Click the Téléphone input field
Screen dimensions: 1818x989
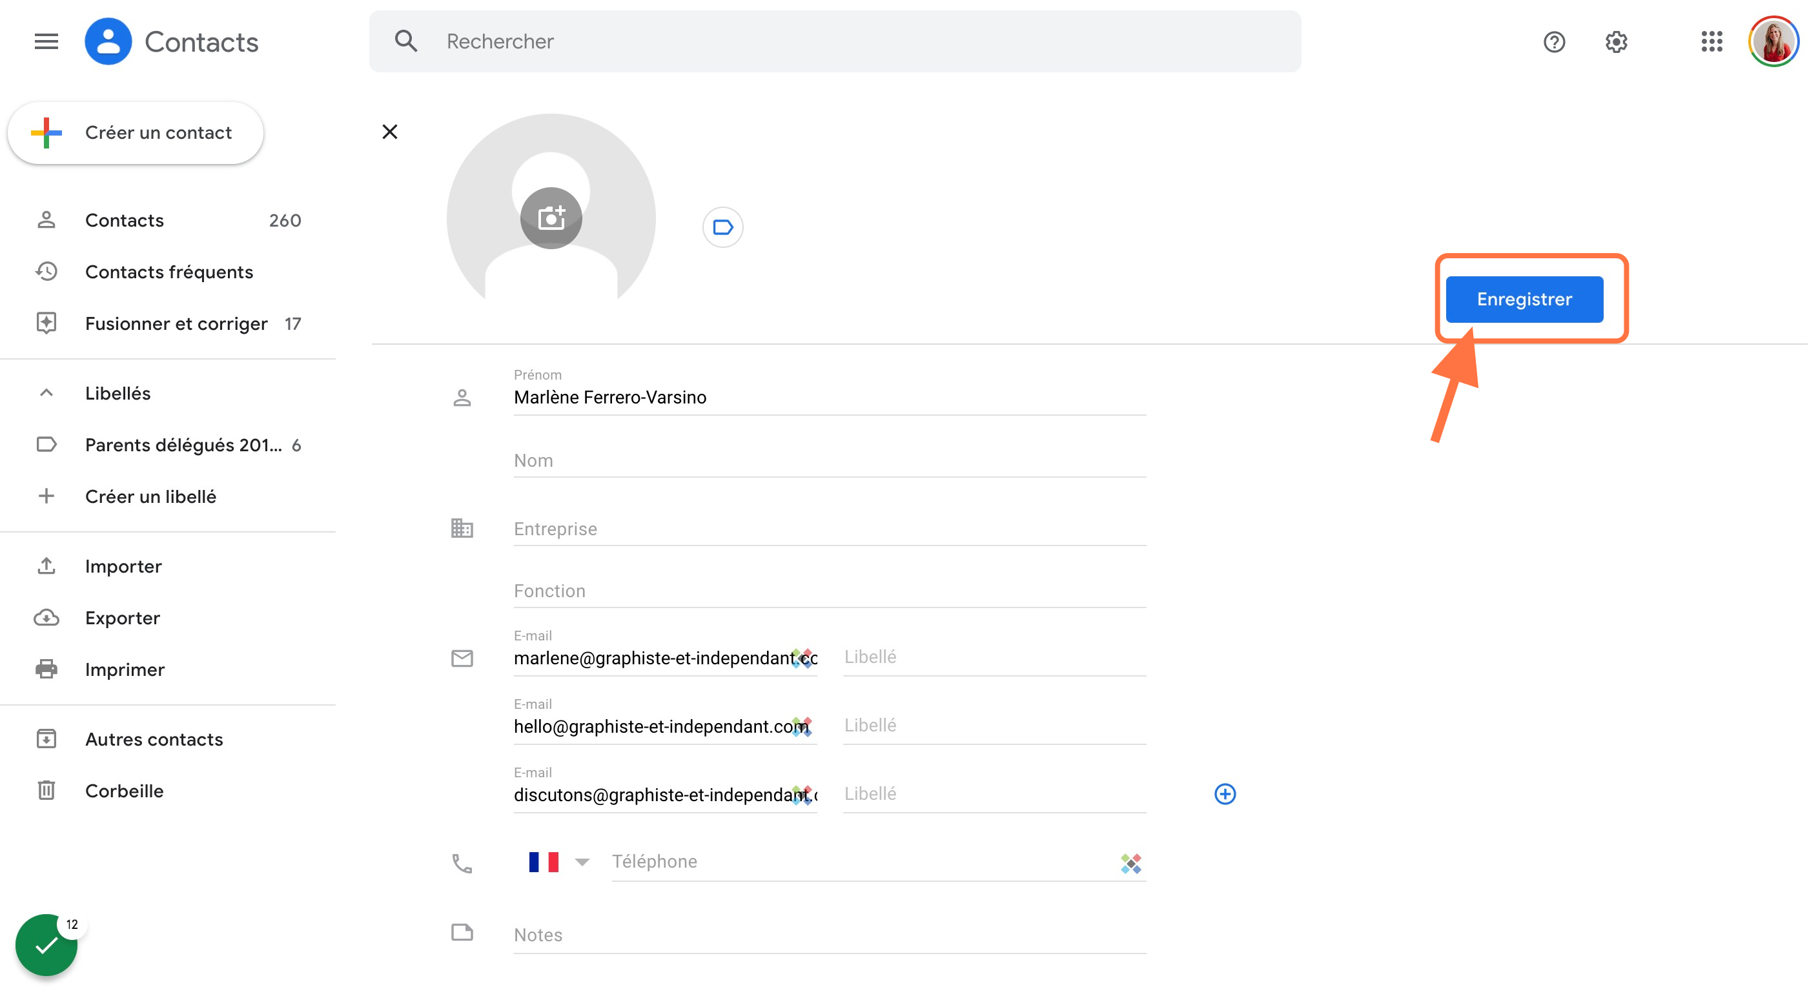(x=861, y=861)
